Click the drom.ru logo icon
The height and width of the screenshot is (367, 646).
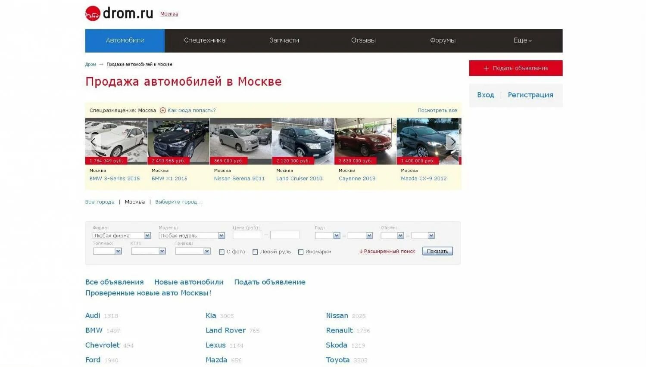tap(92, 13)
